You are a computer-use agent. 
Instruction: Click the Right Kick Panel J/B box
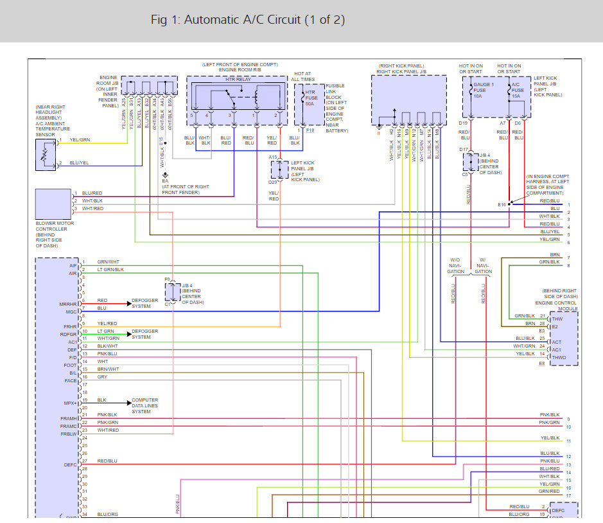coord(409,100)
